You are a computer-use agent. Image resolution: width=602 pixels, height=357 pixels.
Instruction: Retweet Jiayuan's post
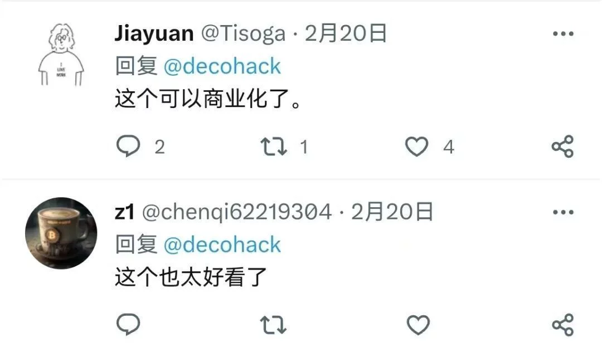click(x=273, y=146)
